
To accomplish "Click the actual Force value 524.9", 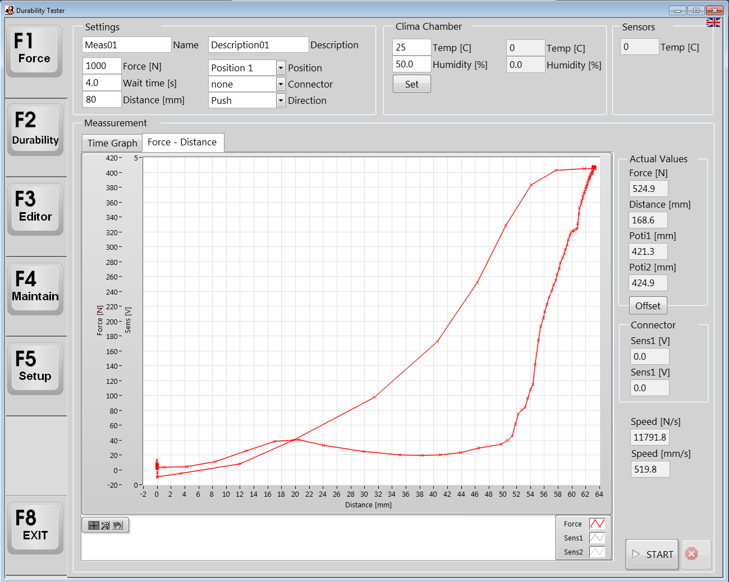I will coord(649,189).
